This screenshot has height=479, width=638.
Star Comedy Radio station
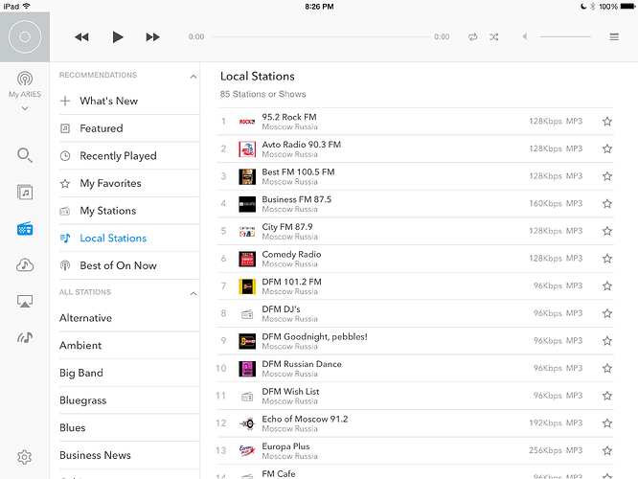point(607,259)
